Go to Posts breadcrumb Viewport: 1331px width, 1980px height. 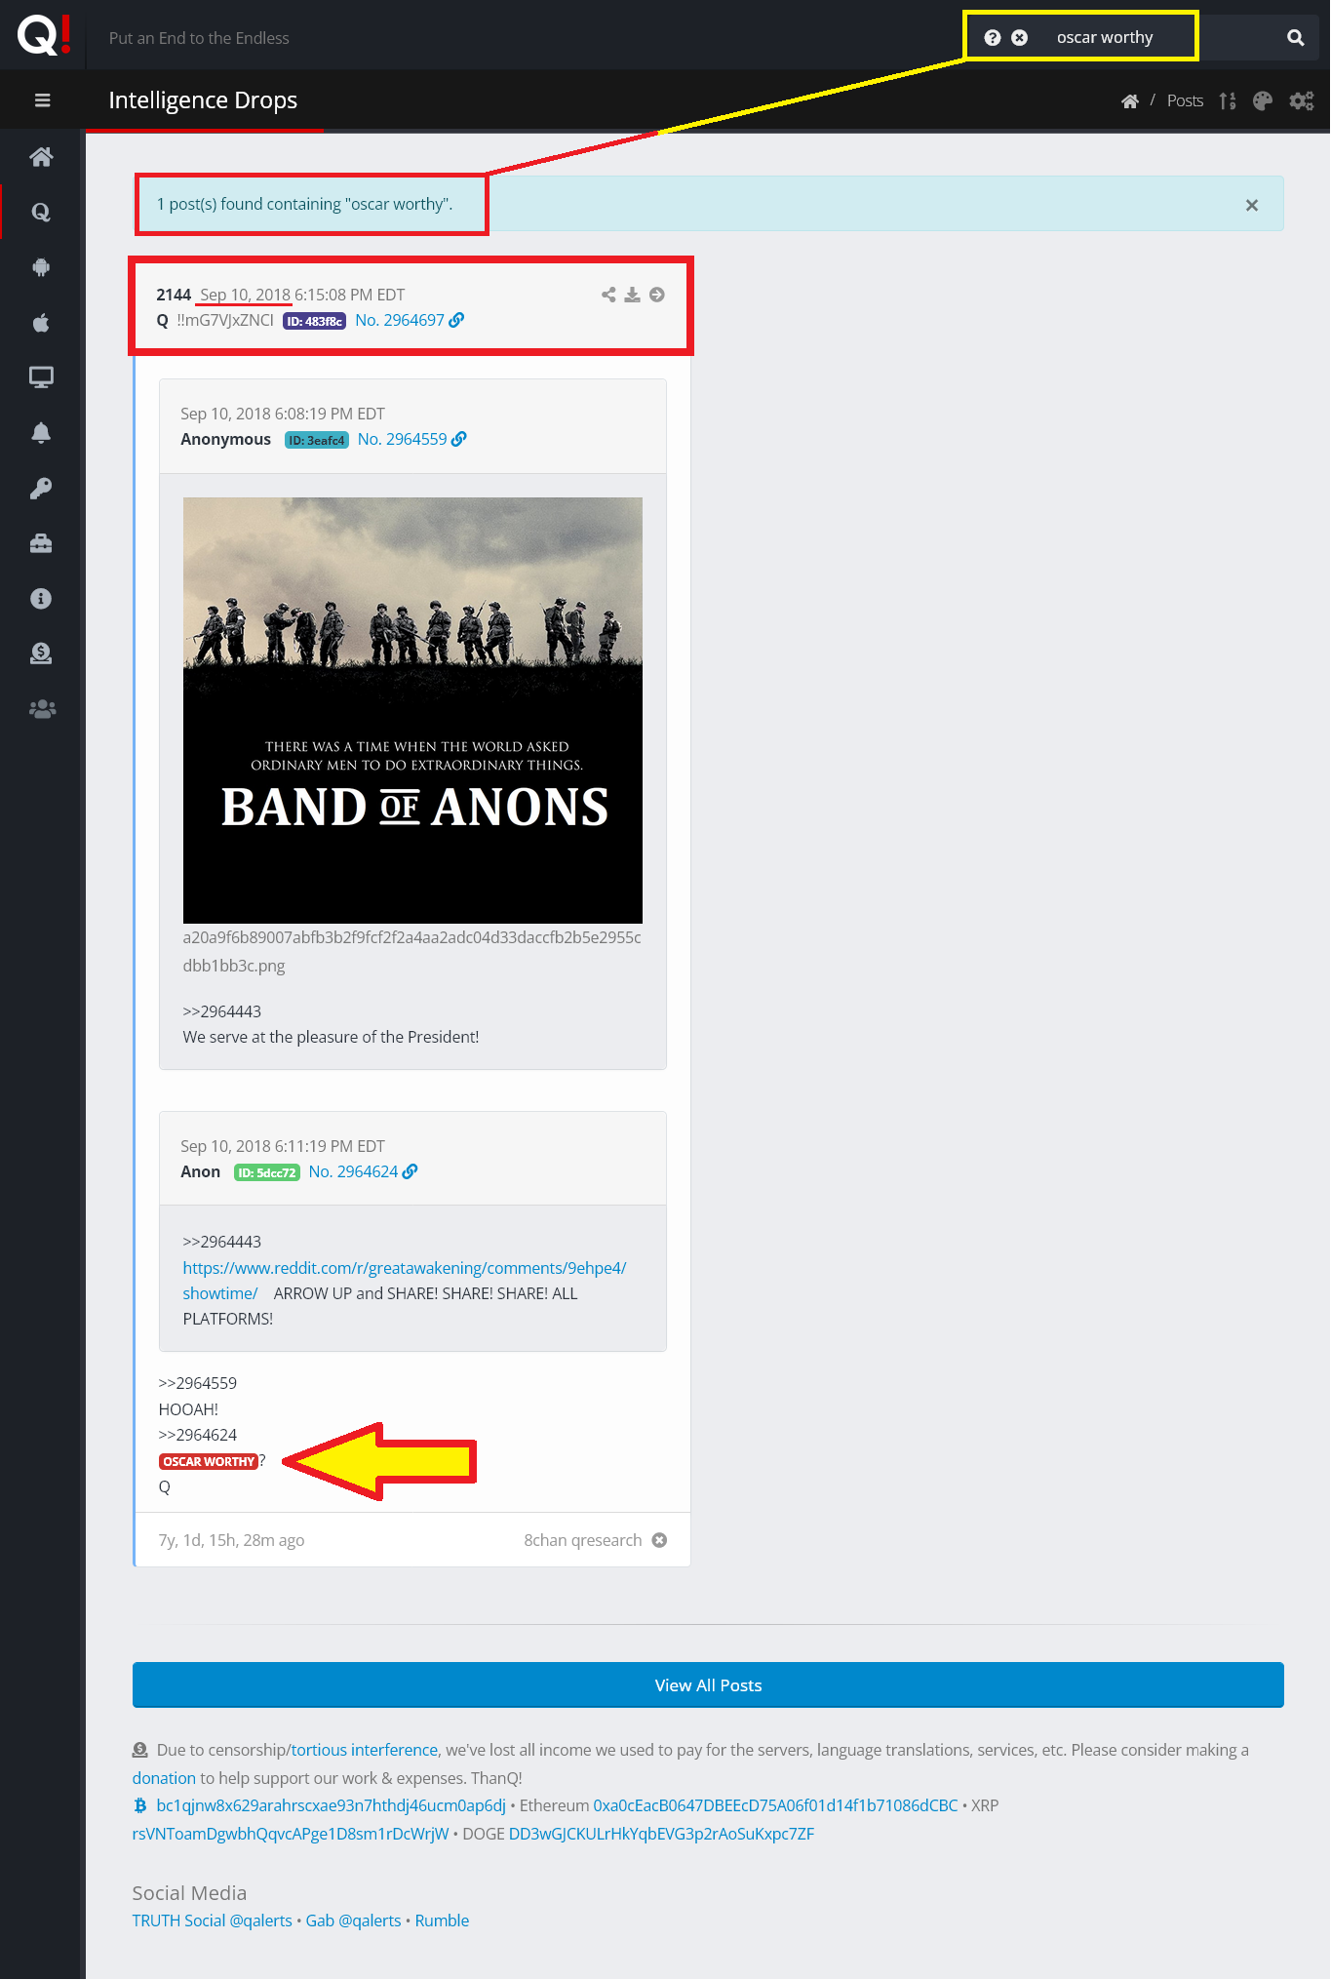1185,100
